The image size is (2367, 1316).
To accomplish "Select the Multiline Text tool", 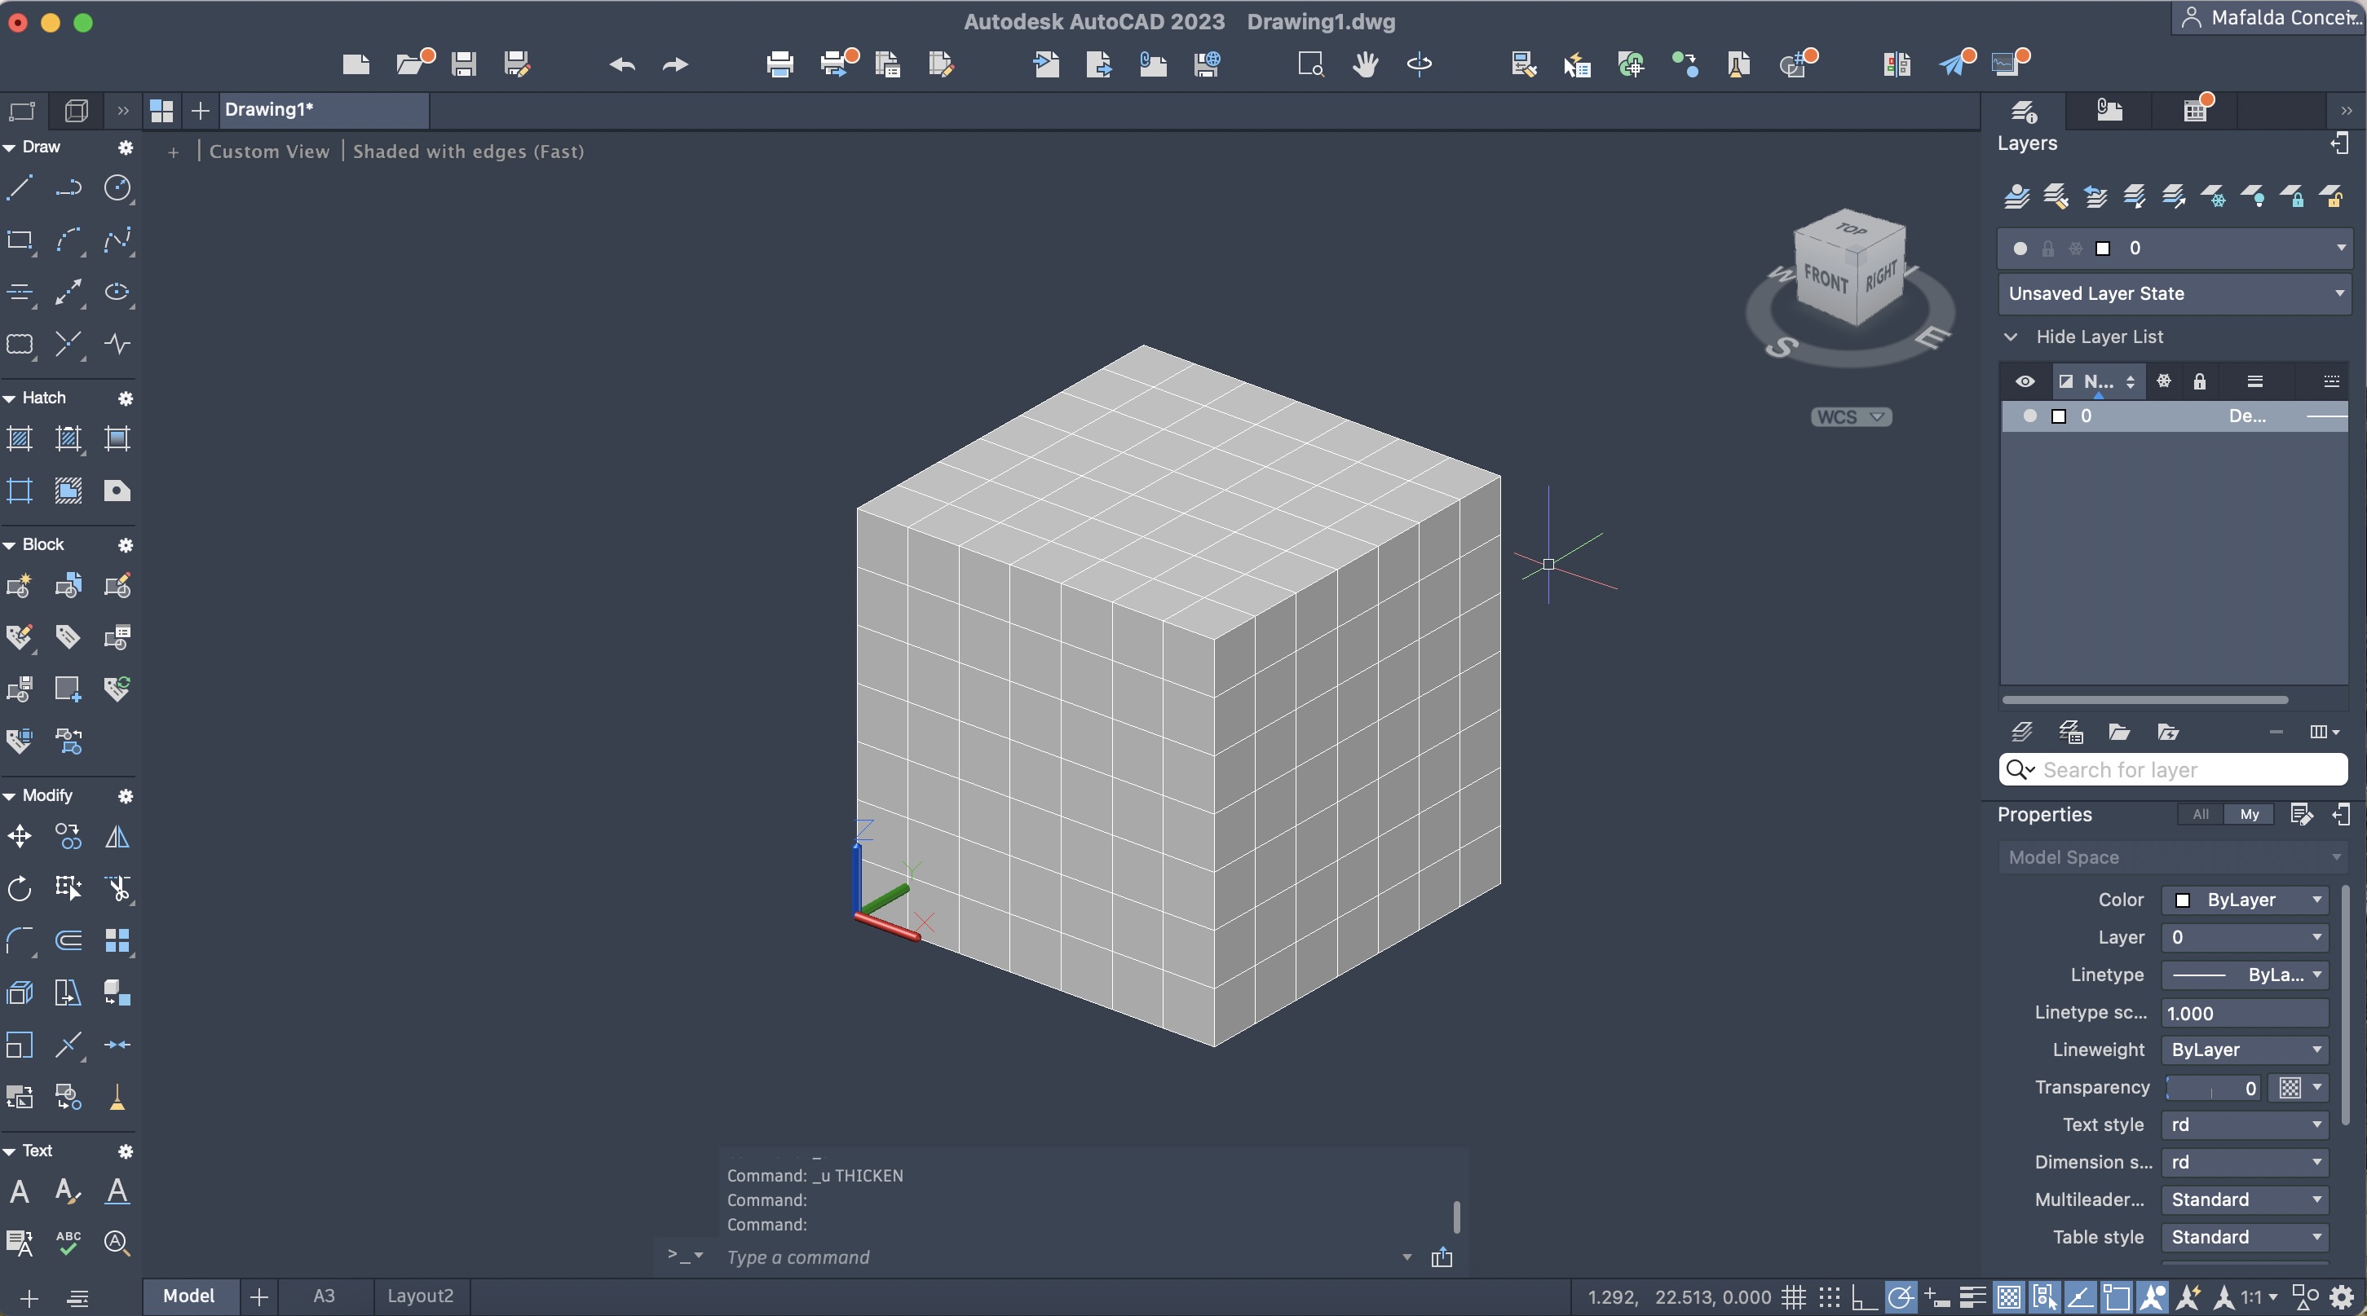I will click(x=20, y=1192).
